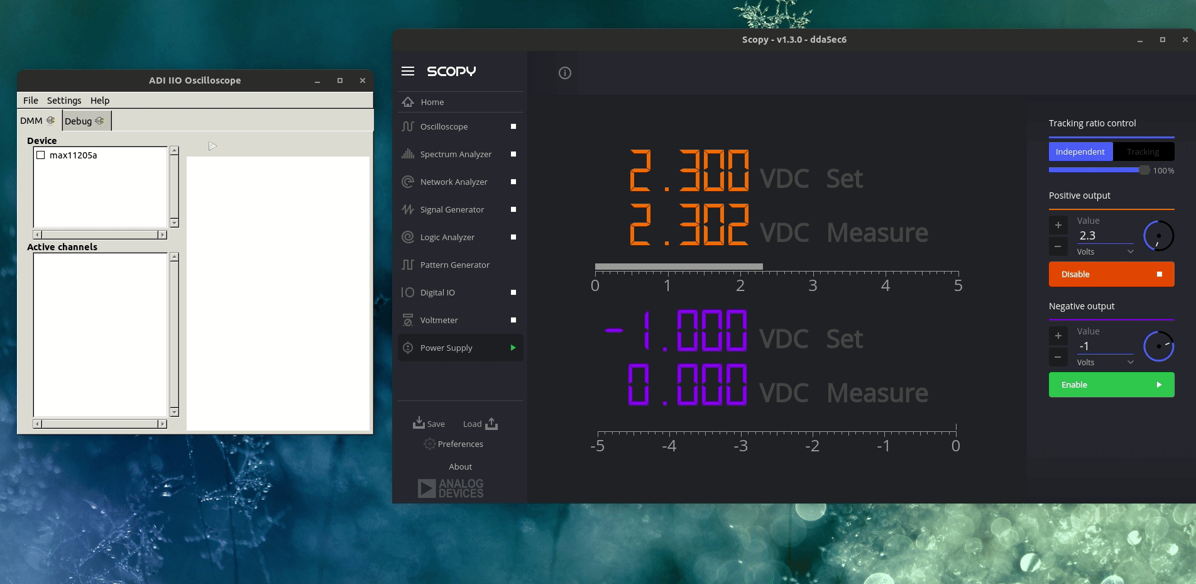Click the Network Analyzer icon

pyautogui.click(x=408, y=182)
